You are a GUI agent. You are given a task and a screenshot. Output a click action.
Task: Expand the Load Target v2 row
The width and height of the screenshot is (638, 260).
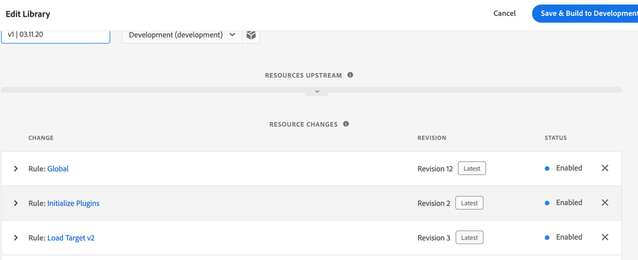pos(16,238)
